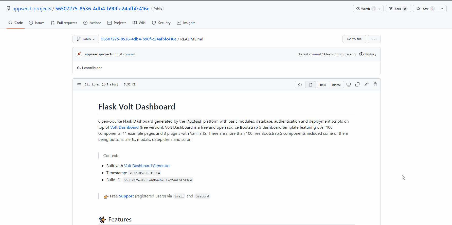Open the appseed-projects owner link

(x=32, y=9)
